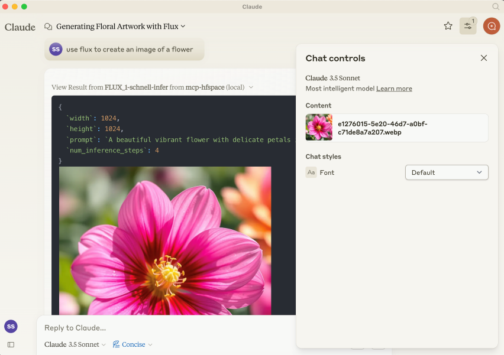This screenshot has width=504, height=355.
Task: Open the Chat controls sliders icon
Action: pos(468,26)
